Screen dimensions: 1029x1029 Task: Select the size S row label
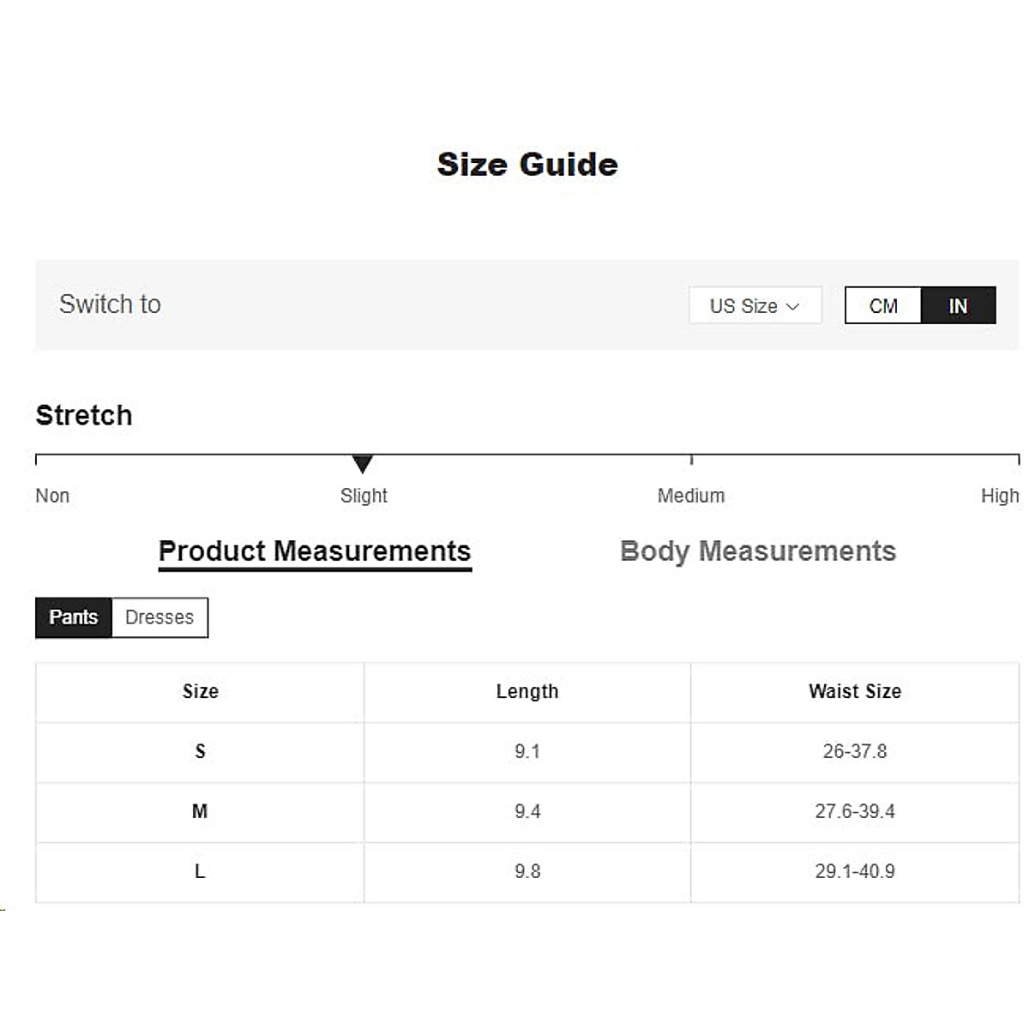200,752
